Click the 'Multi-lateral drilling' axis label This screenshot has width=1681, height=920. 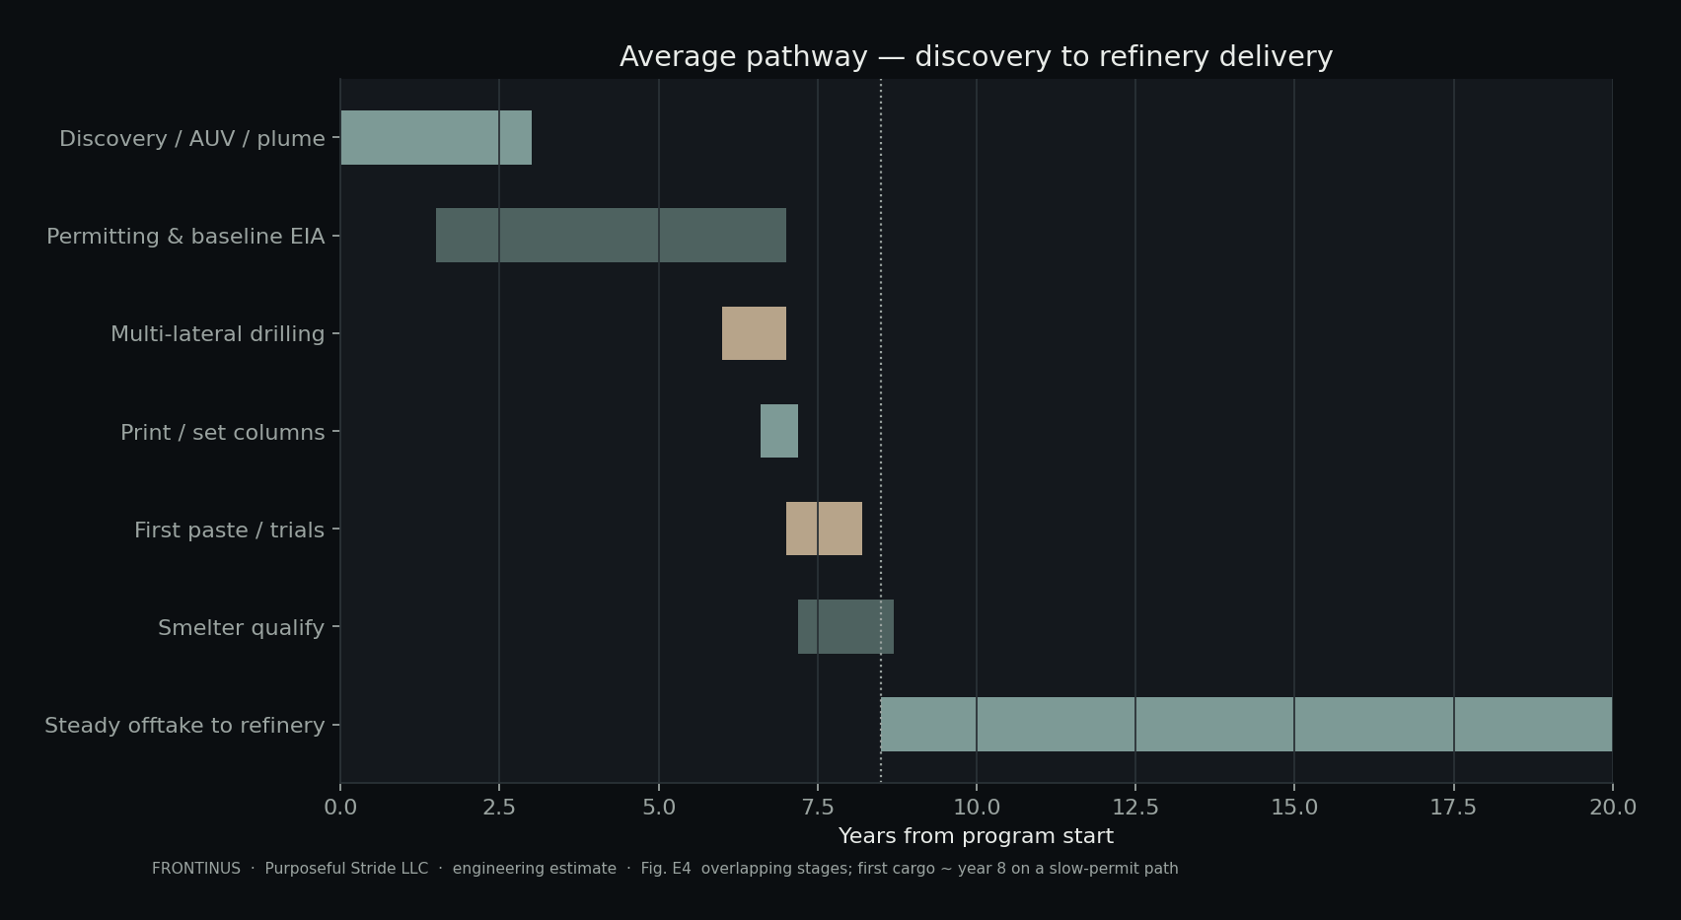[x=218, y=334]
